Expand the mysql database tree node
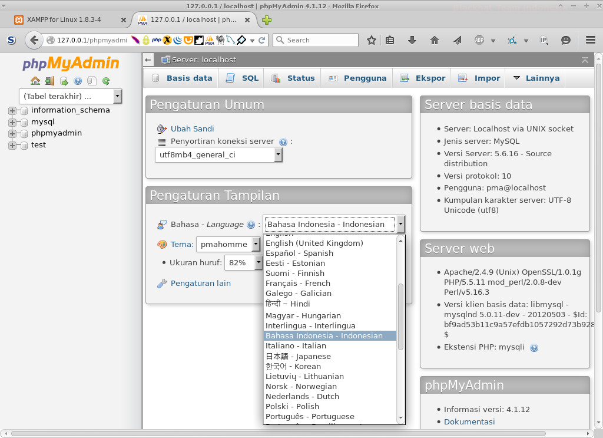603x438 pixels. [12, 121]
